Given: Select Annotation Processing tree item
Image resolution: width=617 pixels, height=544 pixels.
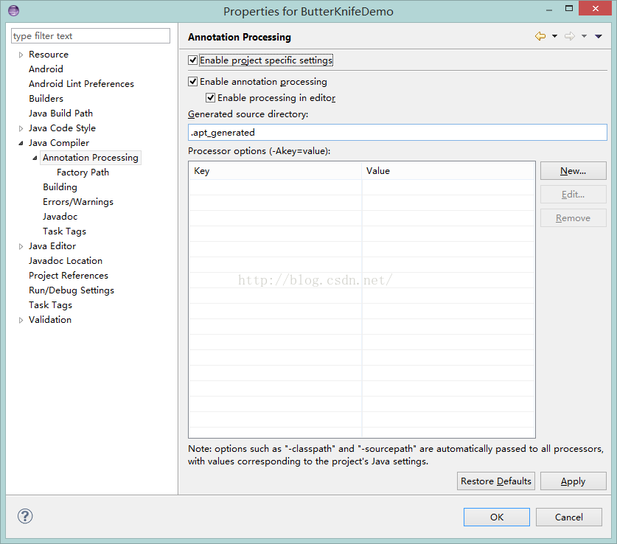Looking at the screenshot, I should tap(91, 157).
